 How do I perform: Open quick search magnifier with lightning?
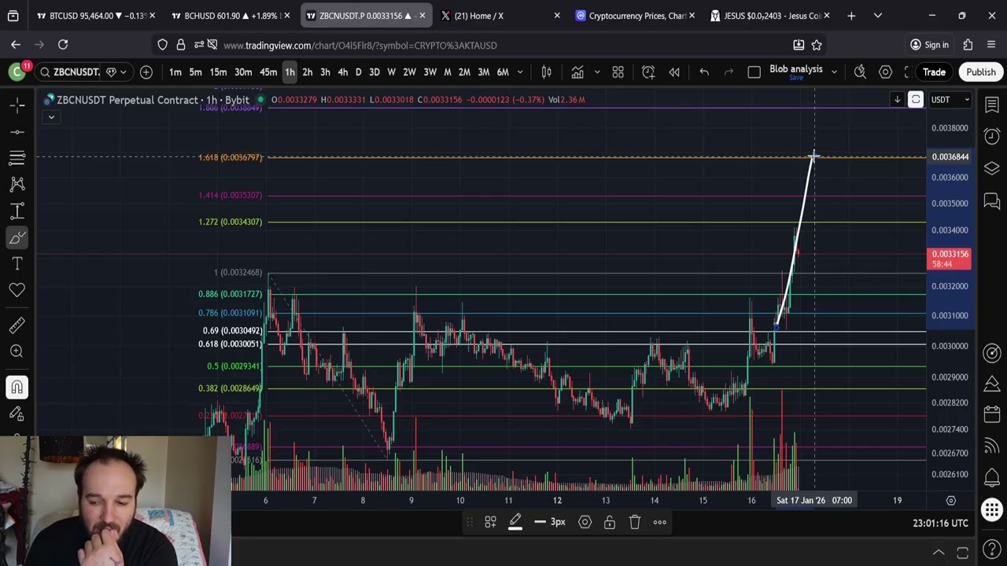click(860, 72)
